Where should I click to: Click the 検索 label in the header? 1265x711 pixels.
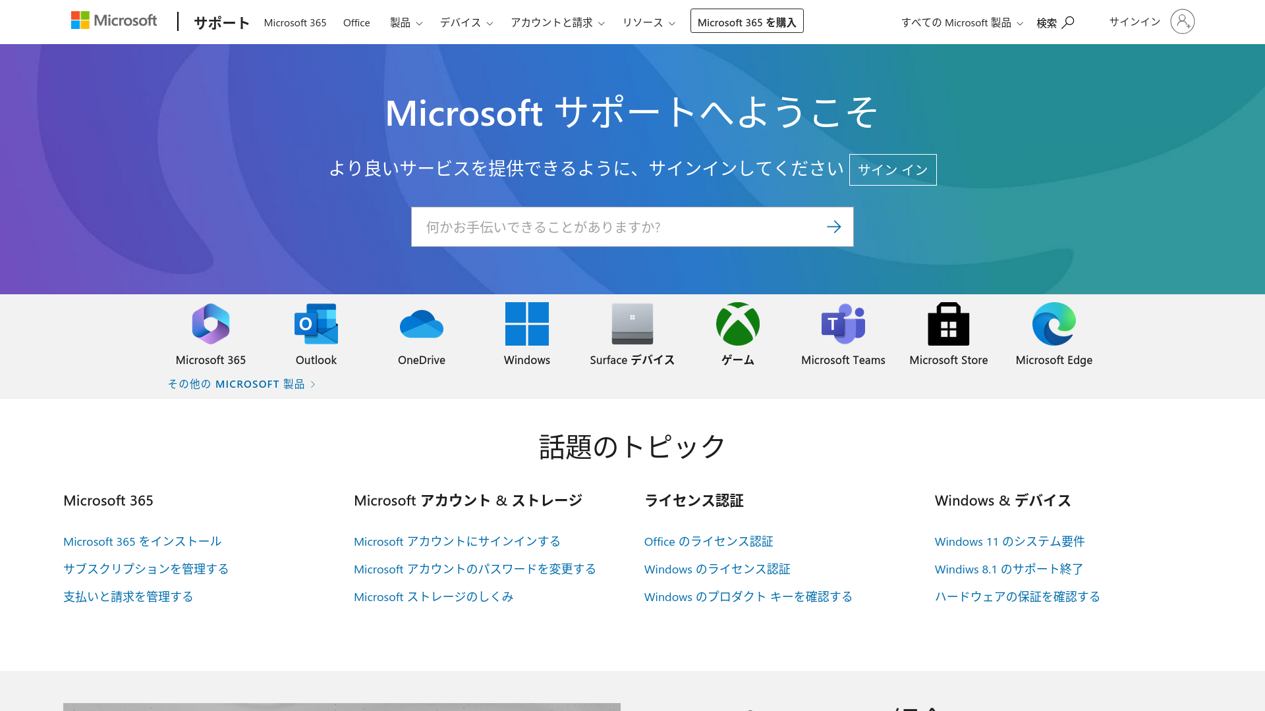(1046, 23)
